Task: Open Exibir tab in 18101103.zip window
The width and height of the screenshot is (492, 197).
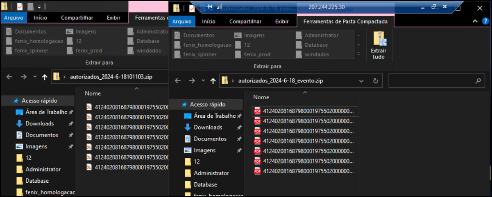Action: pos(113,18)
